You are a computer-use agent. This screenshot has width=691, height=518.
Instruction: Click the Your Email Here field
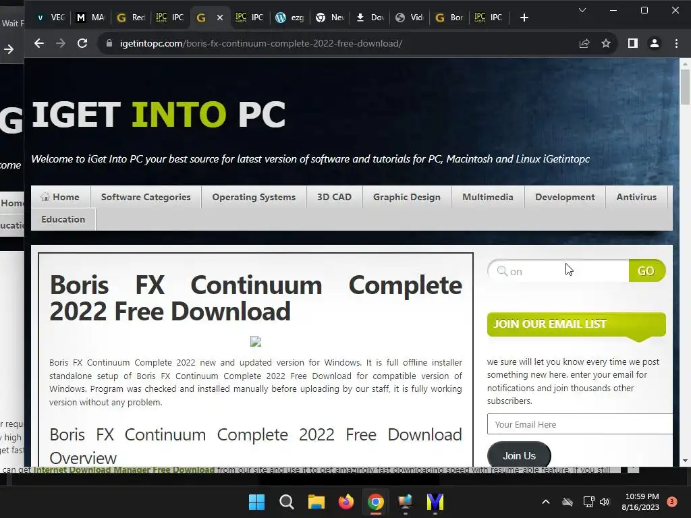[580, 424]
